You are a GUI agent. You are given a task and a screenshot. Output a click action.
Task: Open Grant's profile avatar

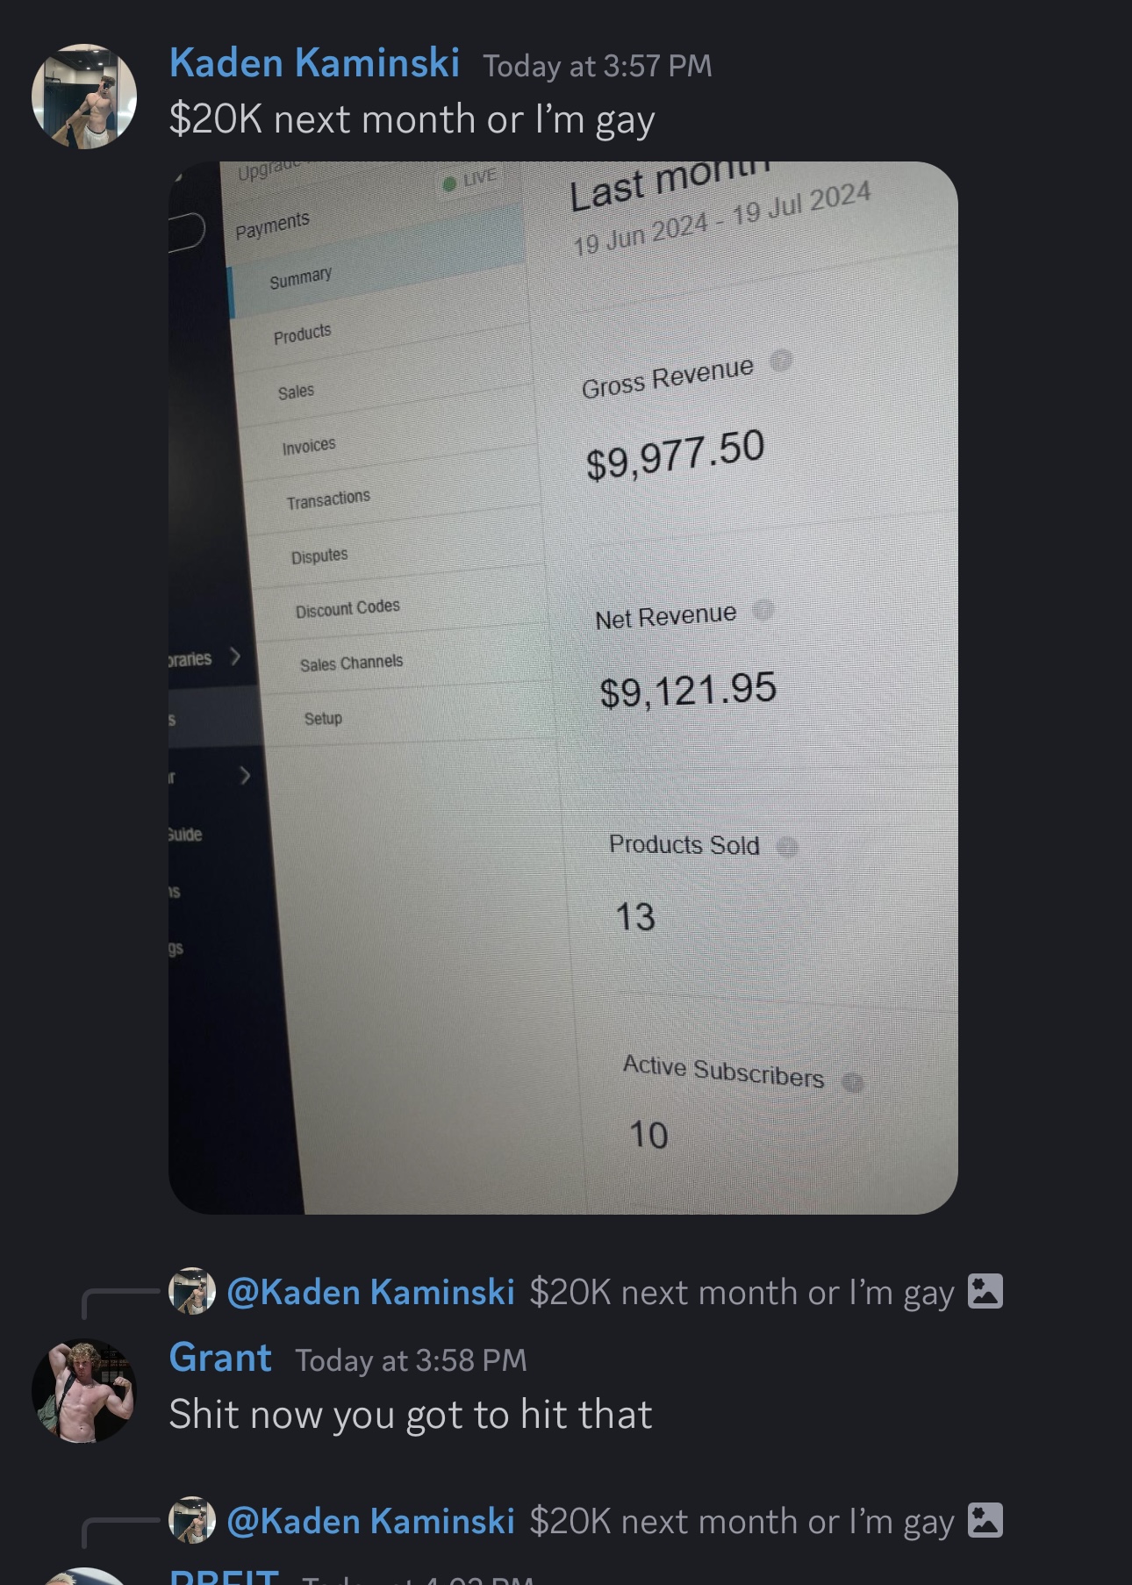(x=84, y=1391)
